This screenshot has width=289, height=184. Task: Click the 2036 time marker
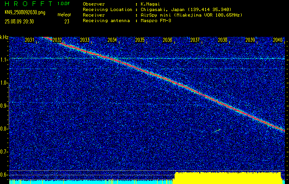[x=168, y=40]
